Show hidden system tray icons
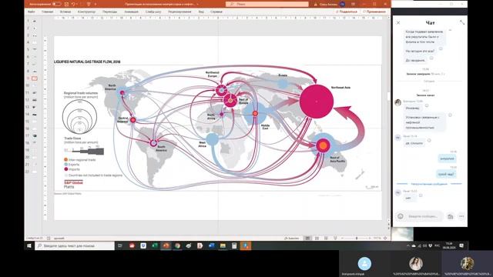This screenshot has width=493, height=277. click(x=407, y=246)
